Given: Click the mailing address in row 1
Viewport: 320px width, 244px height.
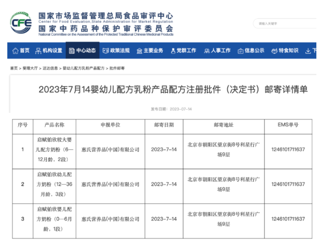Looking at the screenshot, I should [224, 150].
